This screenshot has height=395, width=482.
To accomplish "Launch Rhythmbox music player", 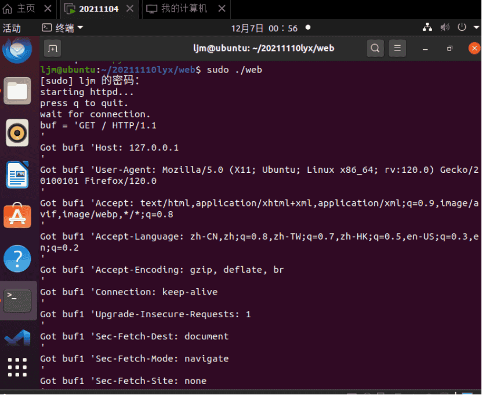I will [17, 133].
